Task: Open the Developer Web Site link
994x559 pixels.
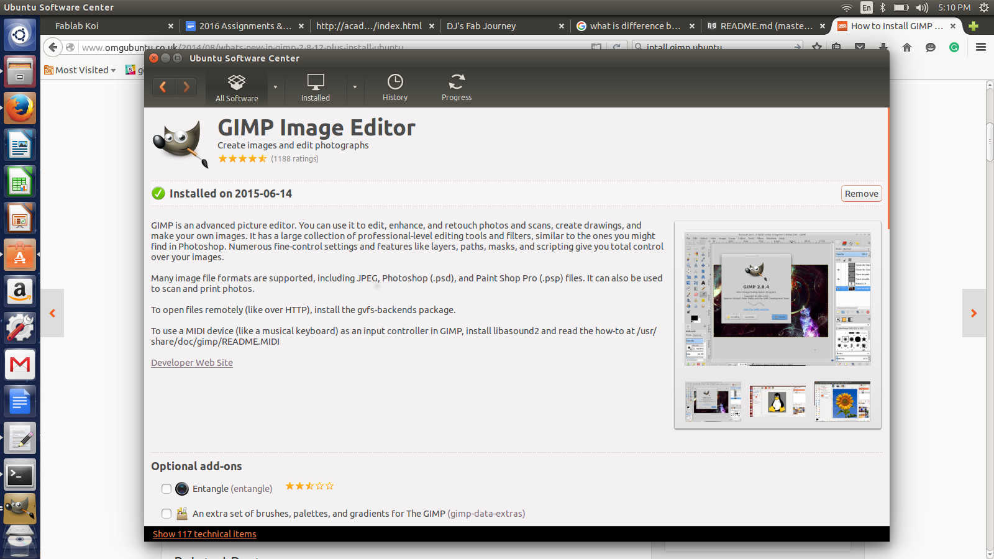Action: tap(192, 363)
